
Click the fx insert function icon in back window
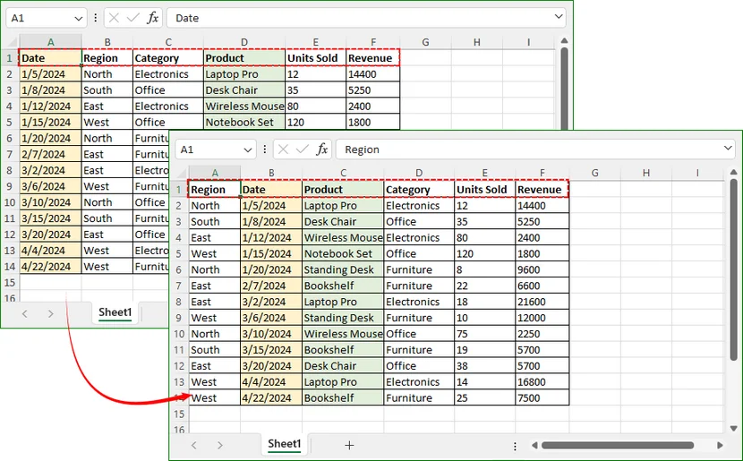pos(152,18)
